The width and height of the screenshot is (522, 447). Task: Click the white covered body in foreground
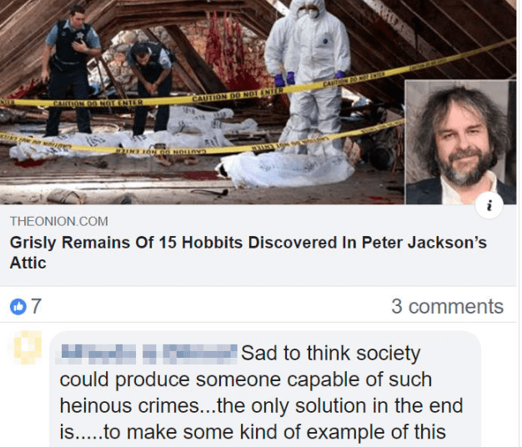coord(284,170)
